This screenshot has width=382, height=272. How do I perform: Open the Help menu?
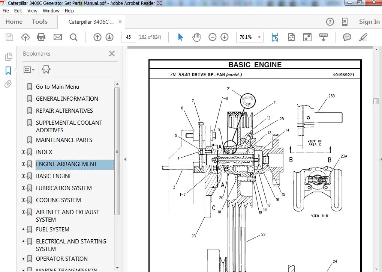coord(69,11)
